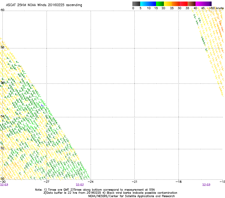Viewport: 225px width, 198px height.
Task: Click the longitude label '-21'
Action: click(x=134, y=182)
